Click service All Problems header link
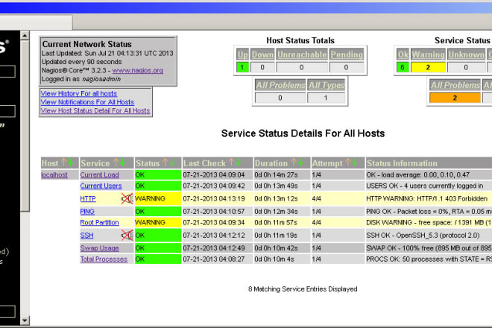This screenshot has width=492, height=328. [x=455, y=85]
